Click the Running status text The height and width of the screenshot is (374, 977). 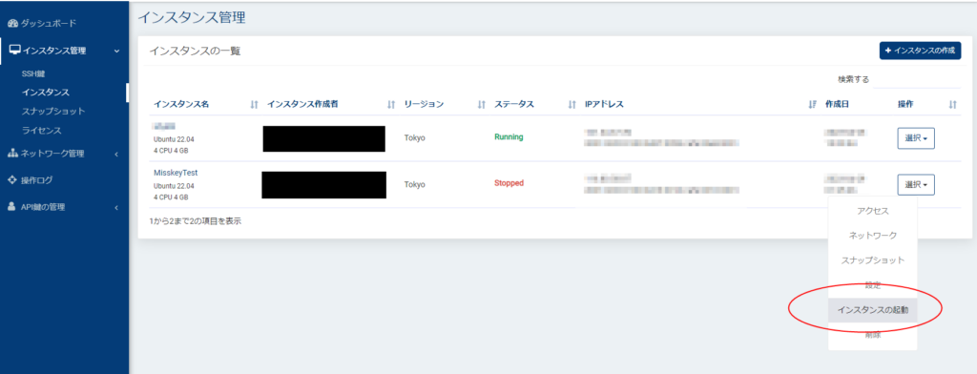click(509, 136)
